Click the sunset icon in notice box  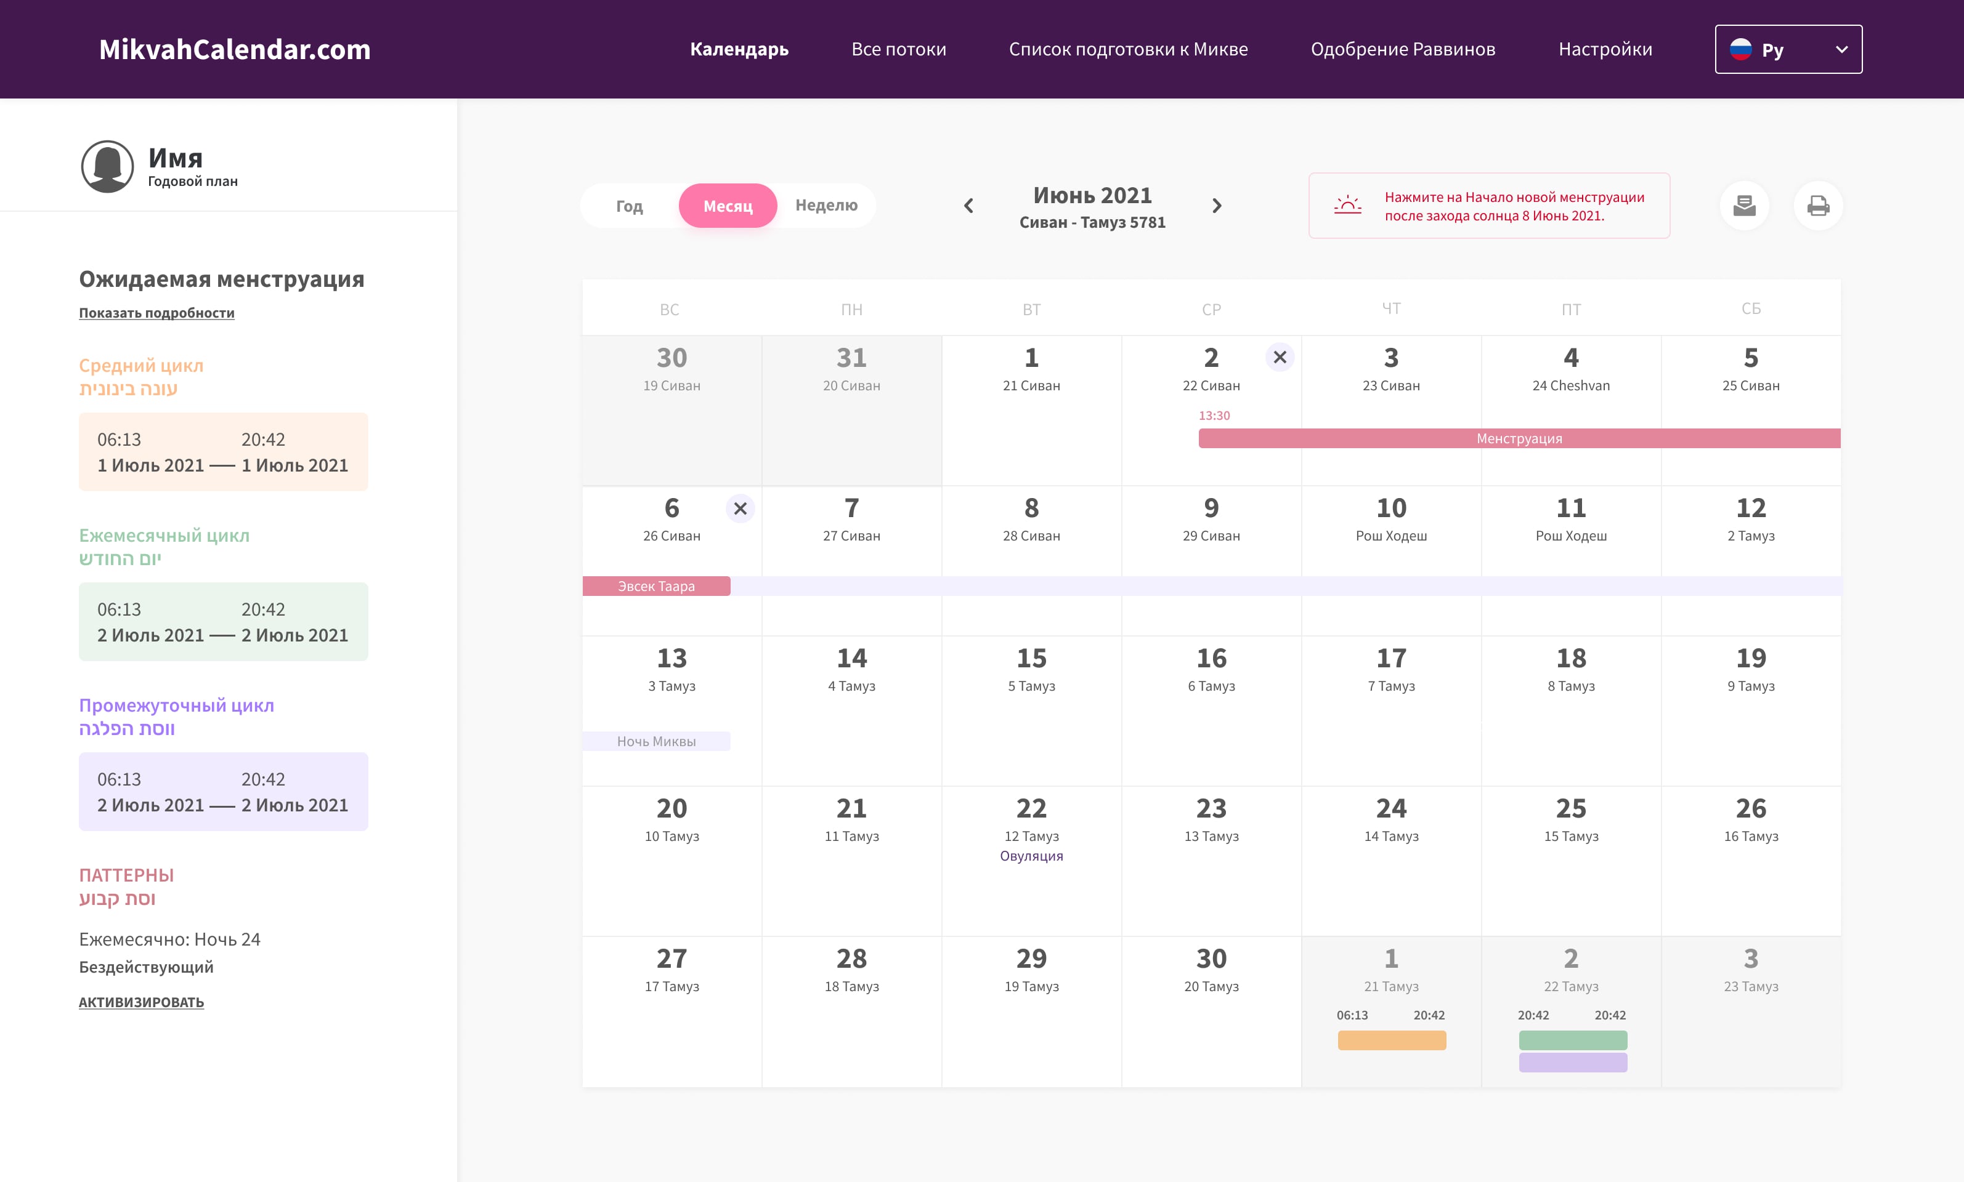1347,206
